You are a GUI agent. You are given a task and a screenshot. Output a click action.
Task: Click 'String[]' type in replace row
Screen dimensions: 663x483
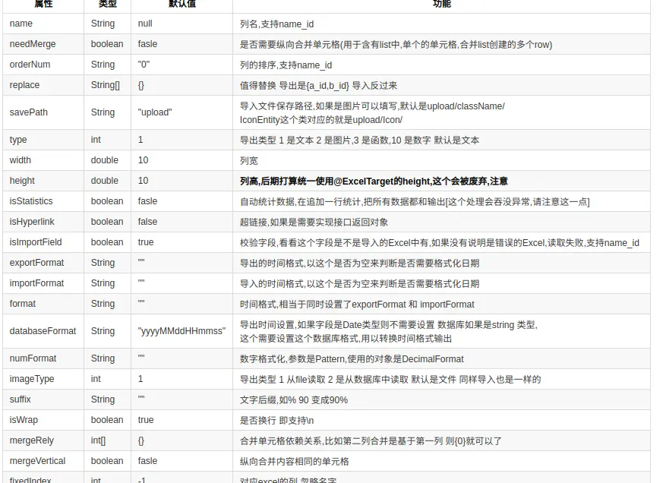tap(106, 85)
